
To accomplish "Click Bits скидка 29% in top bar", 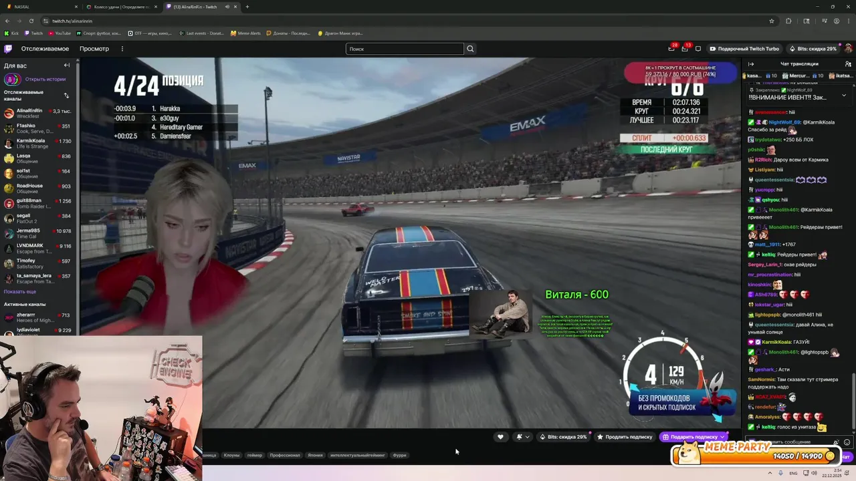I will (x=813, y=49).
